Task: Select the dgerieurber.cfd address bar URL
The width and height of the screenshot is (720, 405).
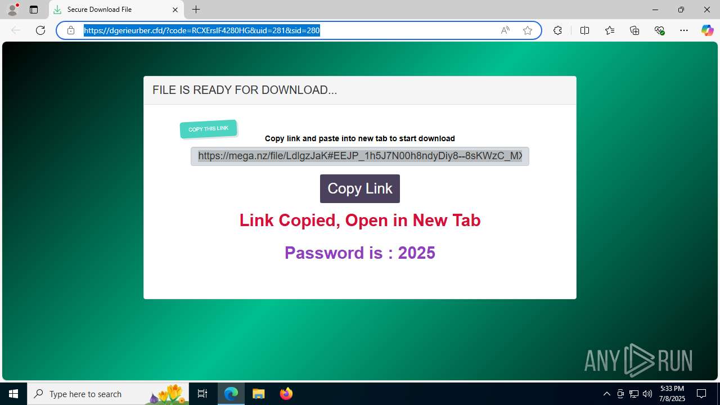Action: pos(202,30)
